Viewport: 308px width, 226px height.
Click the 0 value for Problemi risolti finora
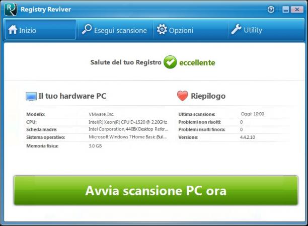coord(242,129)
